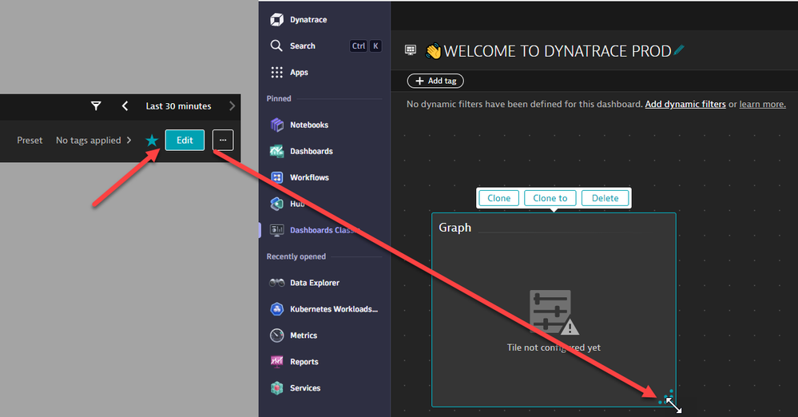Click the favorite star icon
Viewport: 798px width, 417px height.
click(x=152, y=140)
